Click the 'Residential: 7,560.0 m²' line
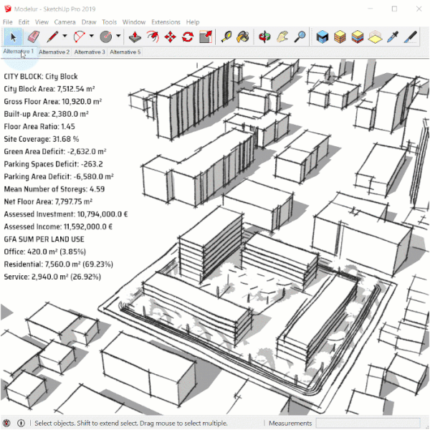 (59, 264)
